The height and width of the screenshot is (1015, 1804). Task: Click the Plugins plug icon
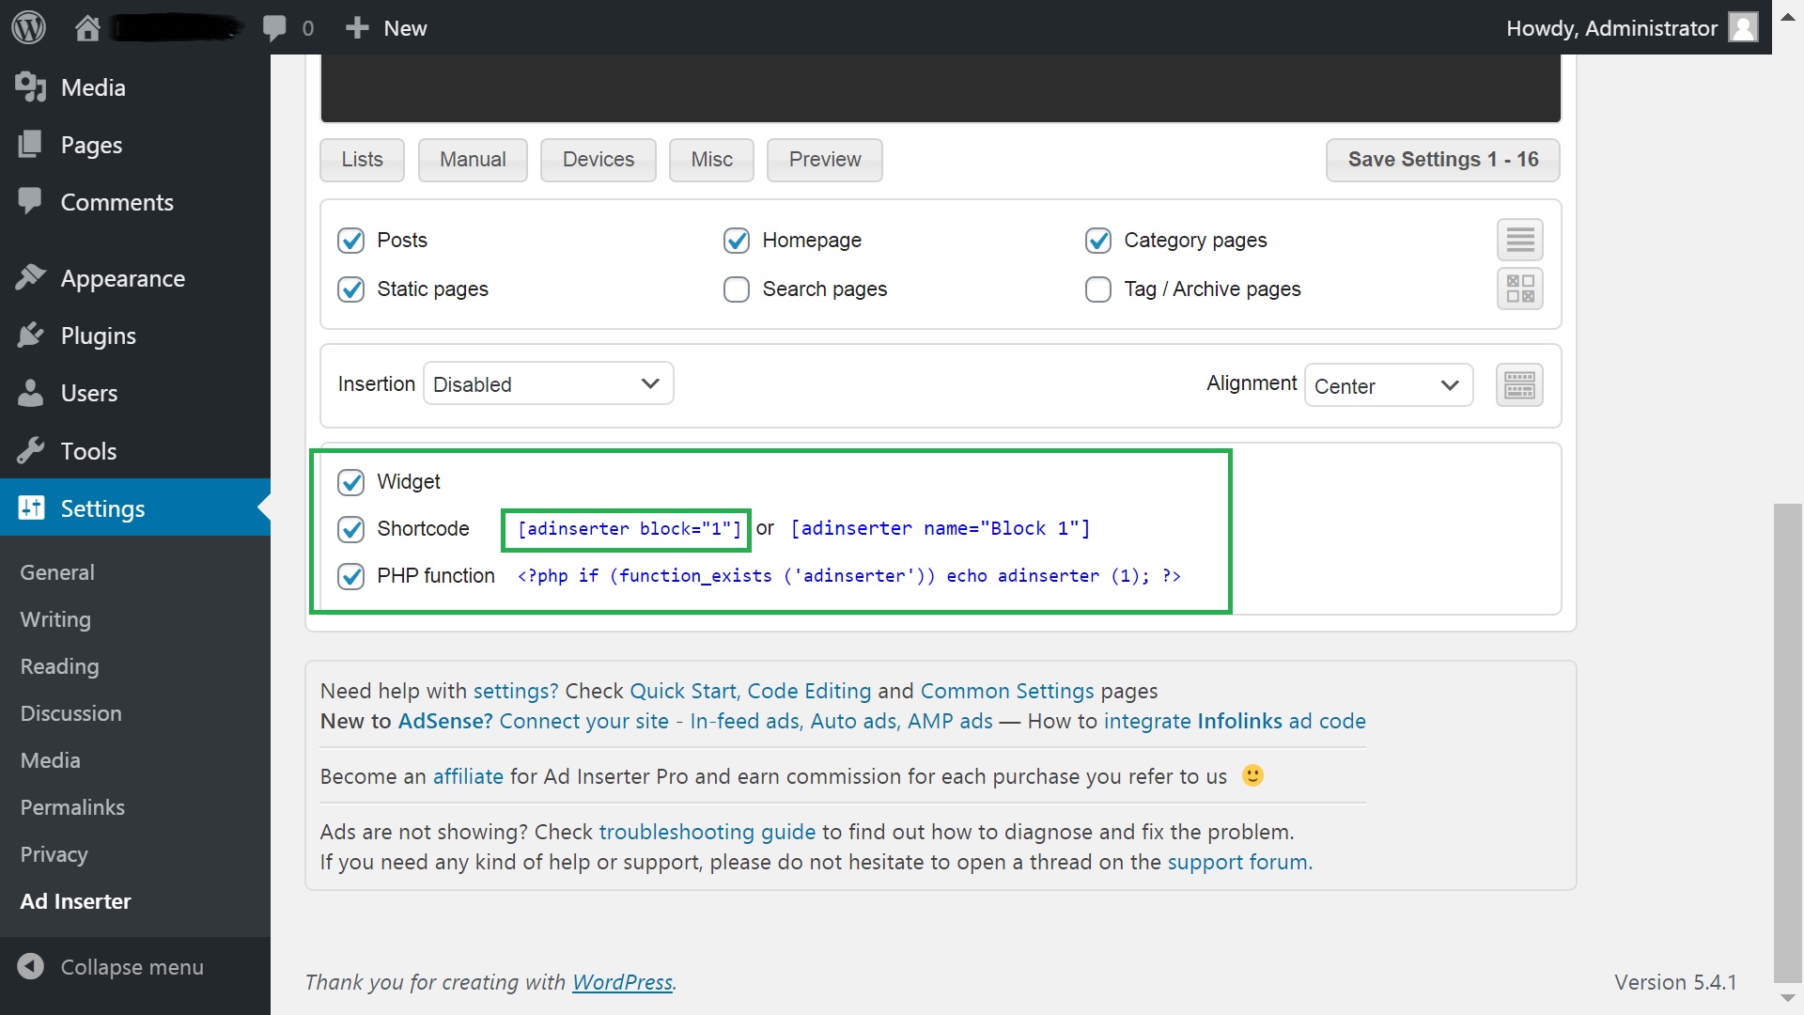(x=30, y=335)
